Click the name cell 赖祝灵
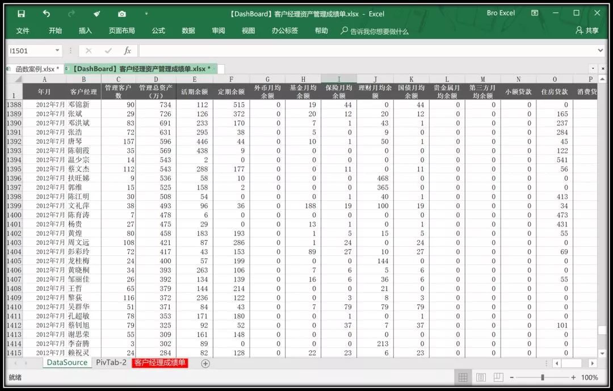 (x=83, y=352)
